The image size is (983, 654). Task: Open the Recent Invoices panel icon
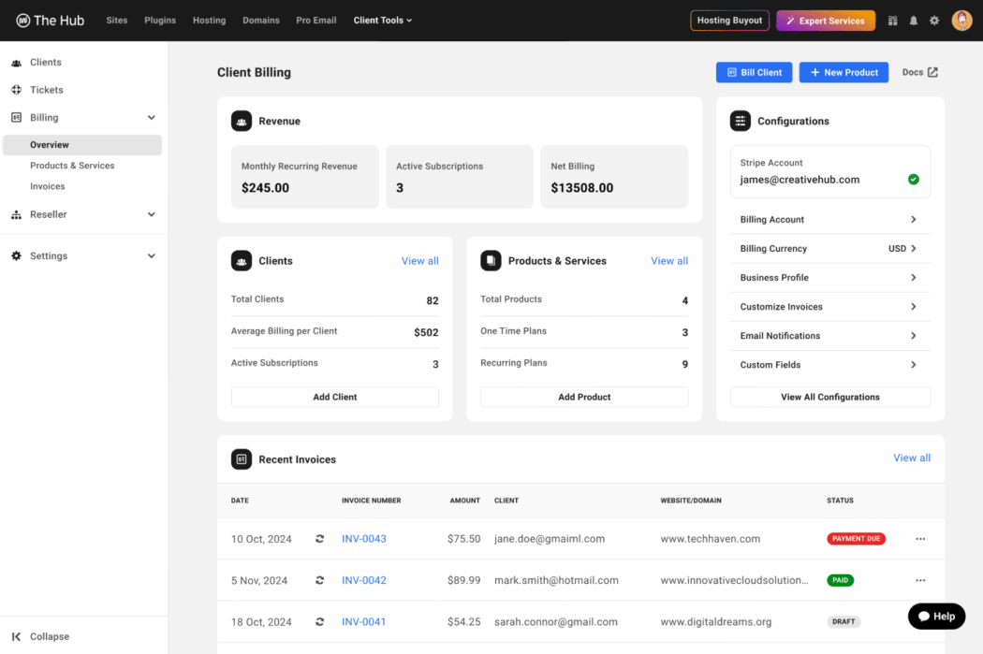(242, 459)
